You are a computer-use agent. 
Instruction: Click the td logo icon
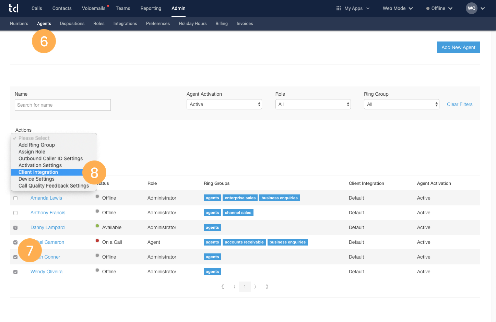click(14, 8)
